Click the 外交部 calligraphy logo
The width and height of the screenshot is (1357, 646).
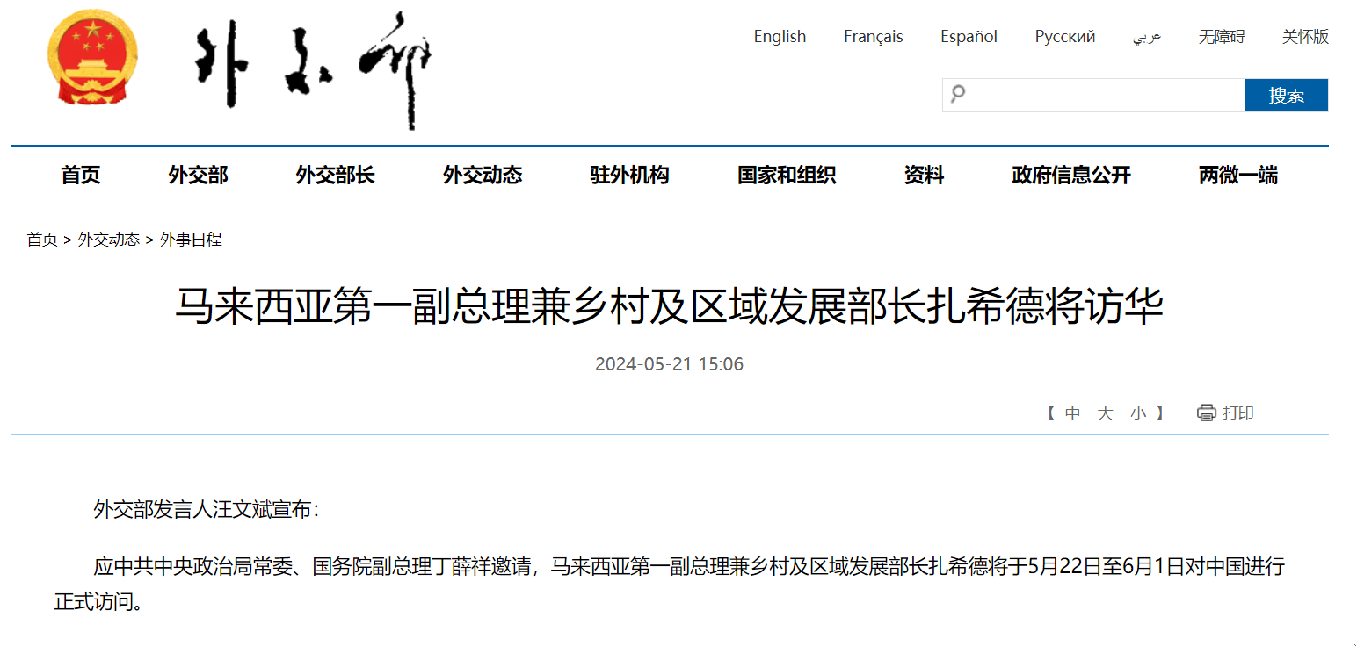pyautogui.click(x=312, y=69)
